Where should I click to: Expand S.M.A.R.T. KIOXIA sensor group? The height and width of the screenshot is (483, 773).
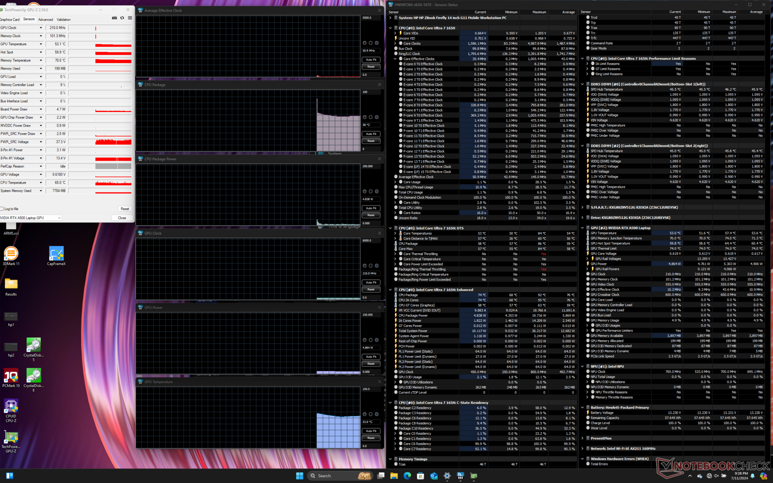(x=582, y=208)
